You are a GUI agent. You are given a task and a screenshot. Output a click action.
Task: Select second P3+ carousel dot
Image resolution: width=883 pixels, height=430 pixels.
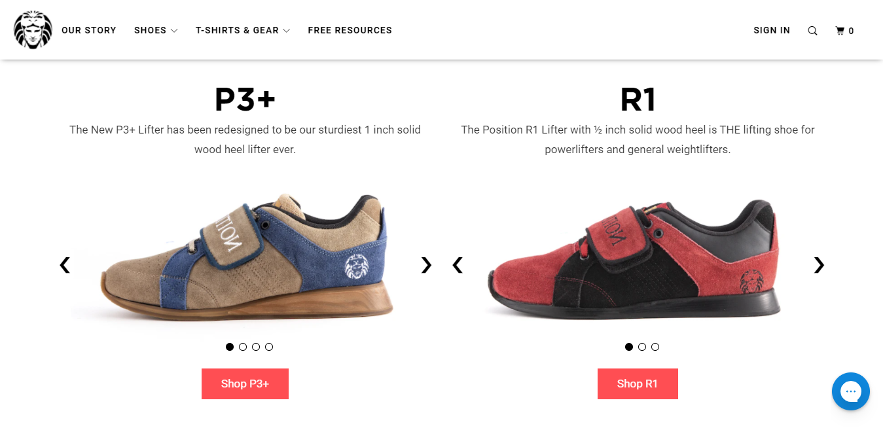click(243, 347)
